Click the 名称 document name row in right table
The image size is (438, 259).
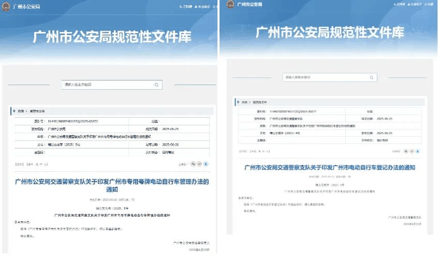(x=330, y=126)
